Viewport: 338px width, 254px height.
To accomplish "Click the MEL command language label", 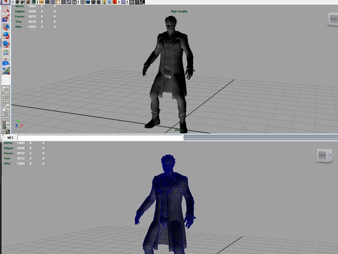I will [x=10, y=138].
